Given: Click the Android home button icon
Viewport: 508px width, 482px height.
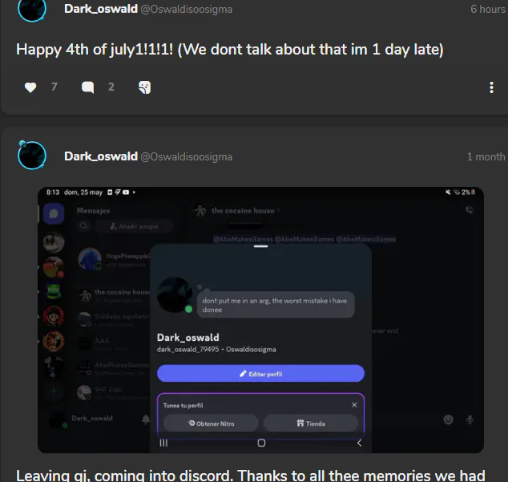Looking at the screenshot, I should pyautogui.click(x=261, y=443).
